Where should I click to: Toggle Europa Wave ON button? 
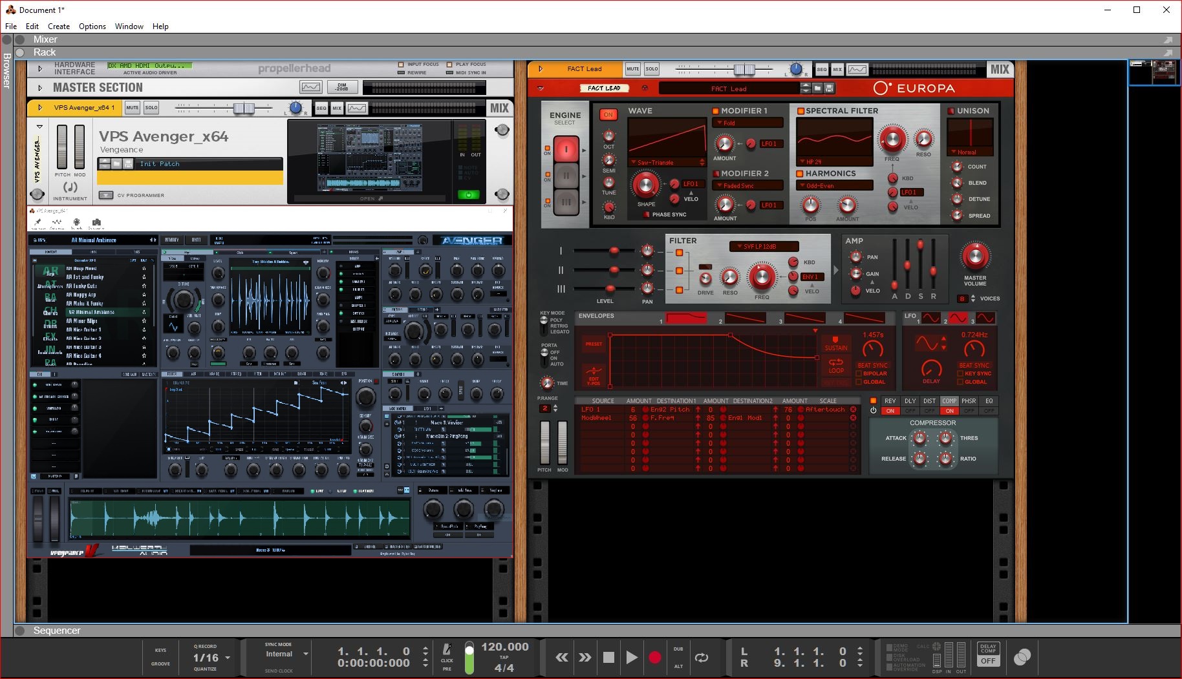(x=608, y=114)
